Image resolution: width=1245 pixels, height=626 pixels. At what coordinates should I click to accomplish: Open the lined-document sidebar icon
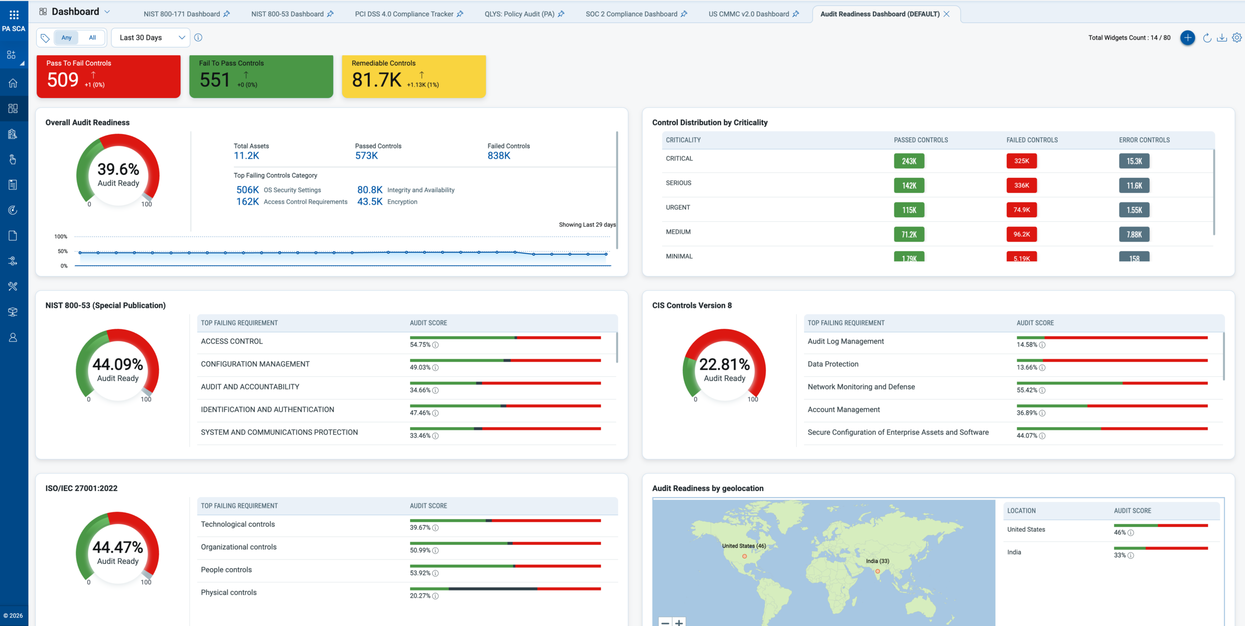[13, 185]
